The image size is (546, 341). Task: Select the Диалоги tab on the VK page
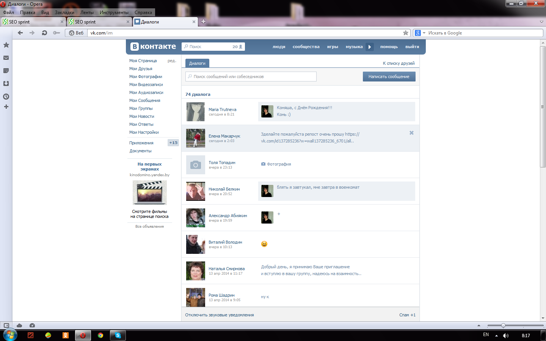click(197, 63)
